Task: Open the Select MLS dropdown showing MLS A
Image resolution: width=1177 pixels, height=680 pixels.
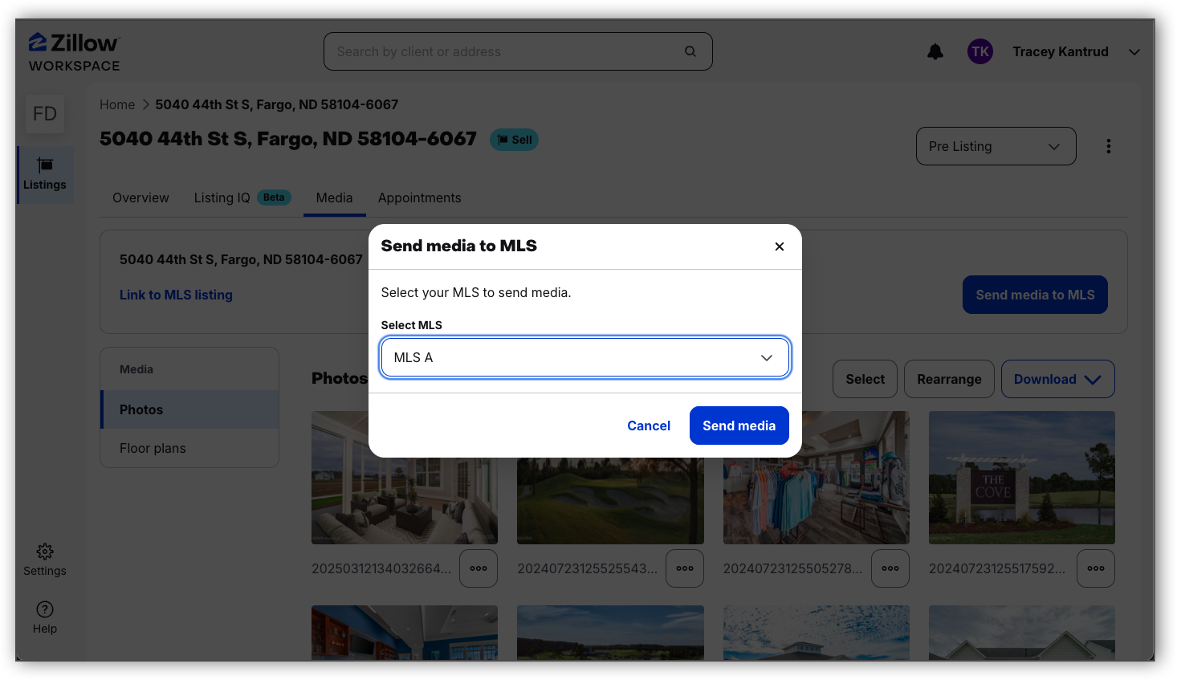Action: click(584, 357)
